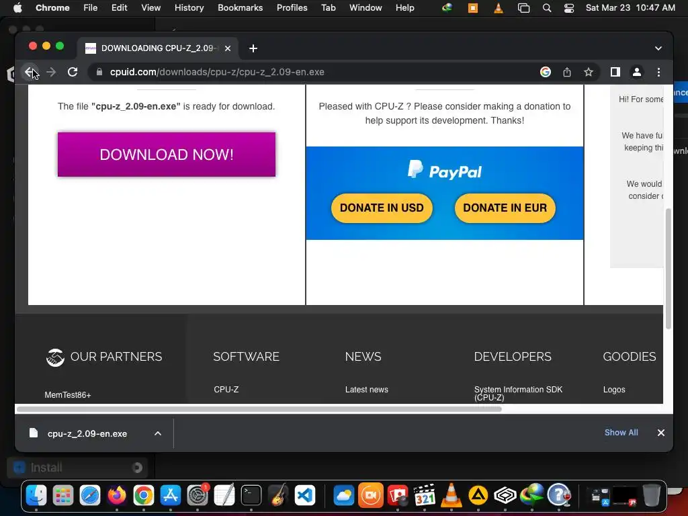Open the Apple menu
Screen dimensions: 688x516
coord(17,8)
